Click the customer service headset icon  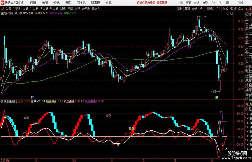[x=213, y=3]
